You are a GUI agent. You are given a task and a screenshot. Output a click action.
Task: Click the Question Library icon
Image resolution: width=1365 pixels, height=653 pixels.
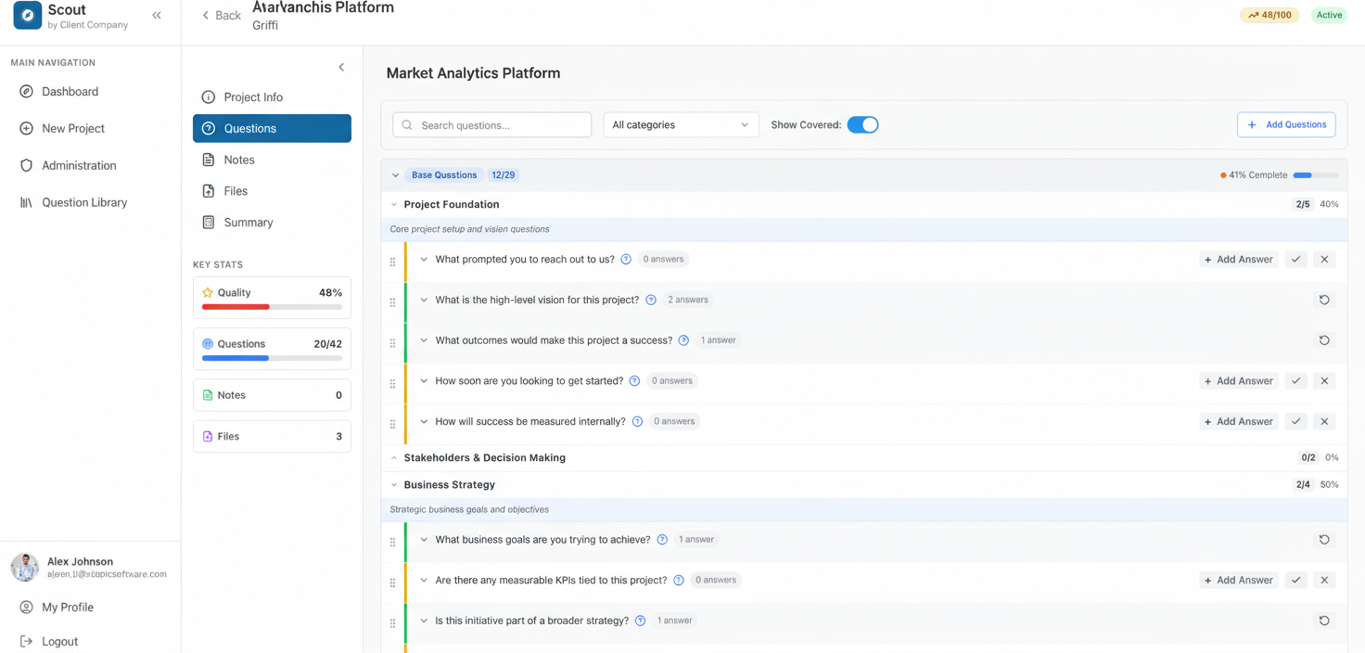(24, 202)
